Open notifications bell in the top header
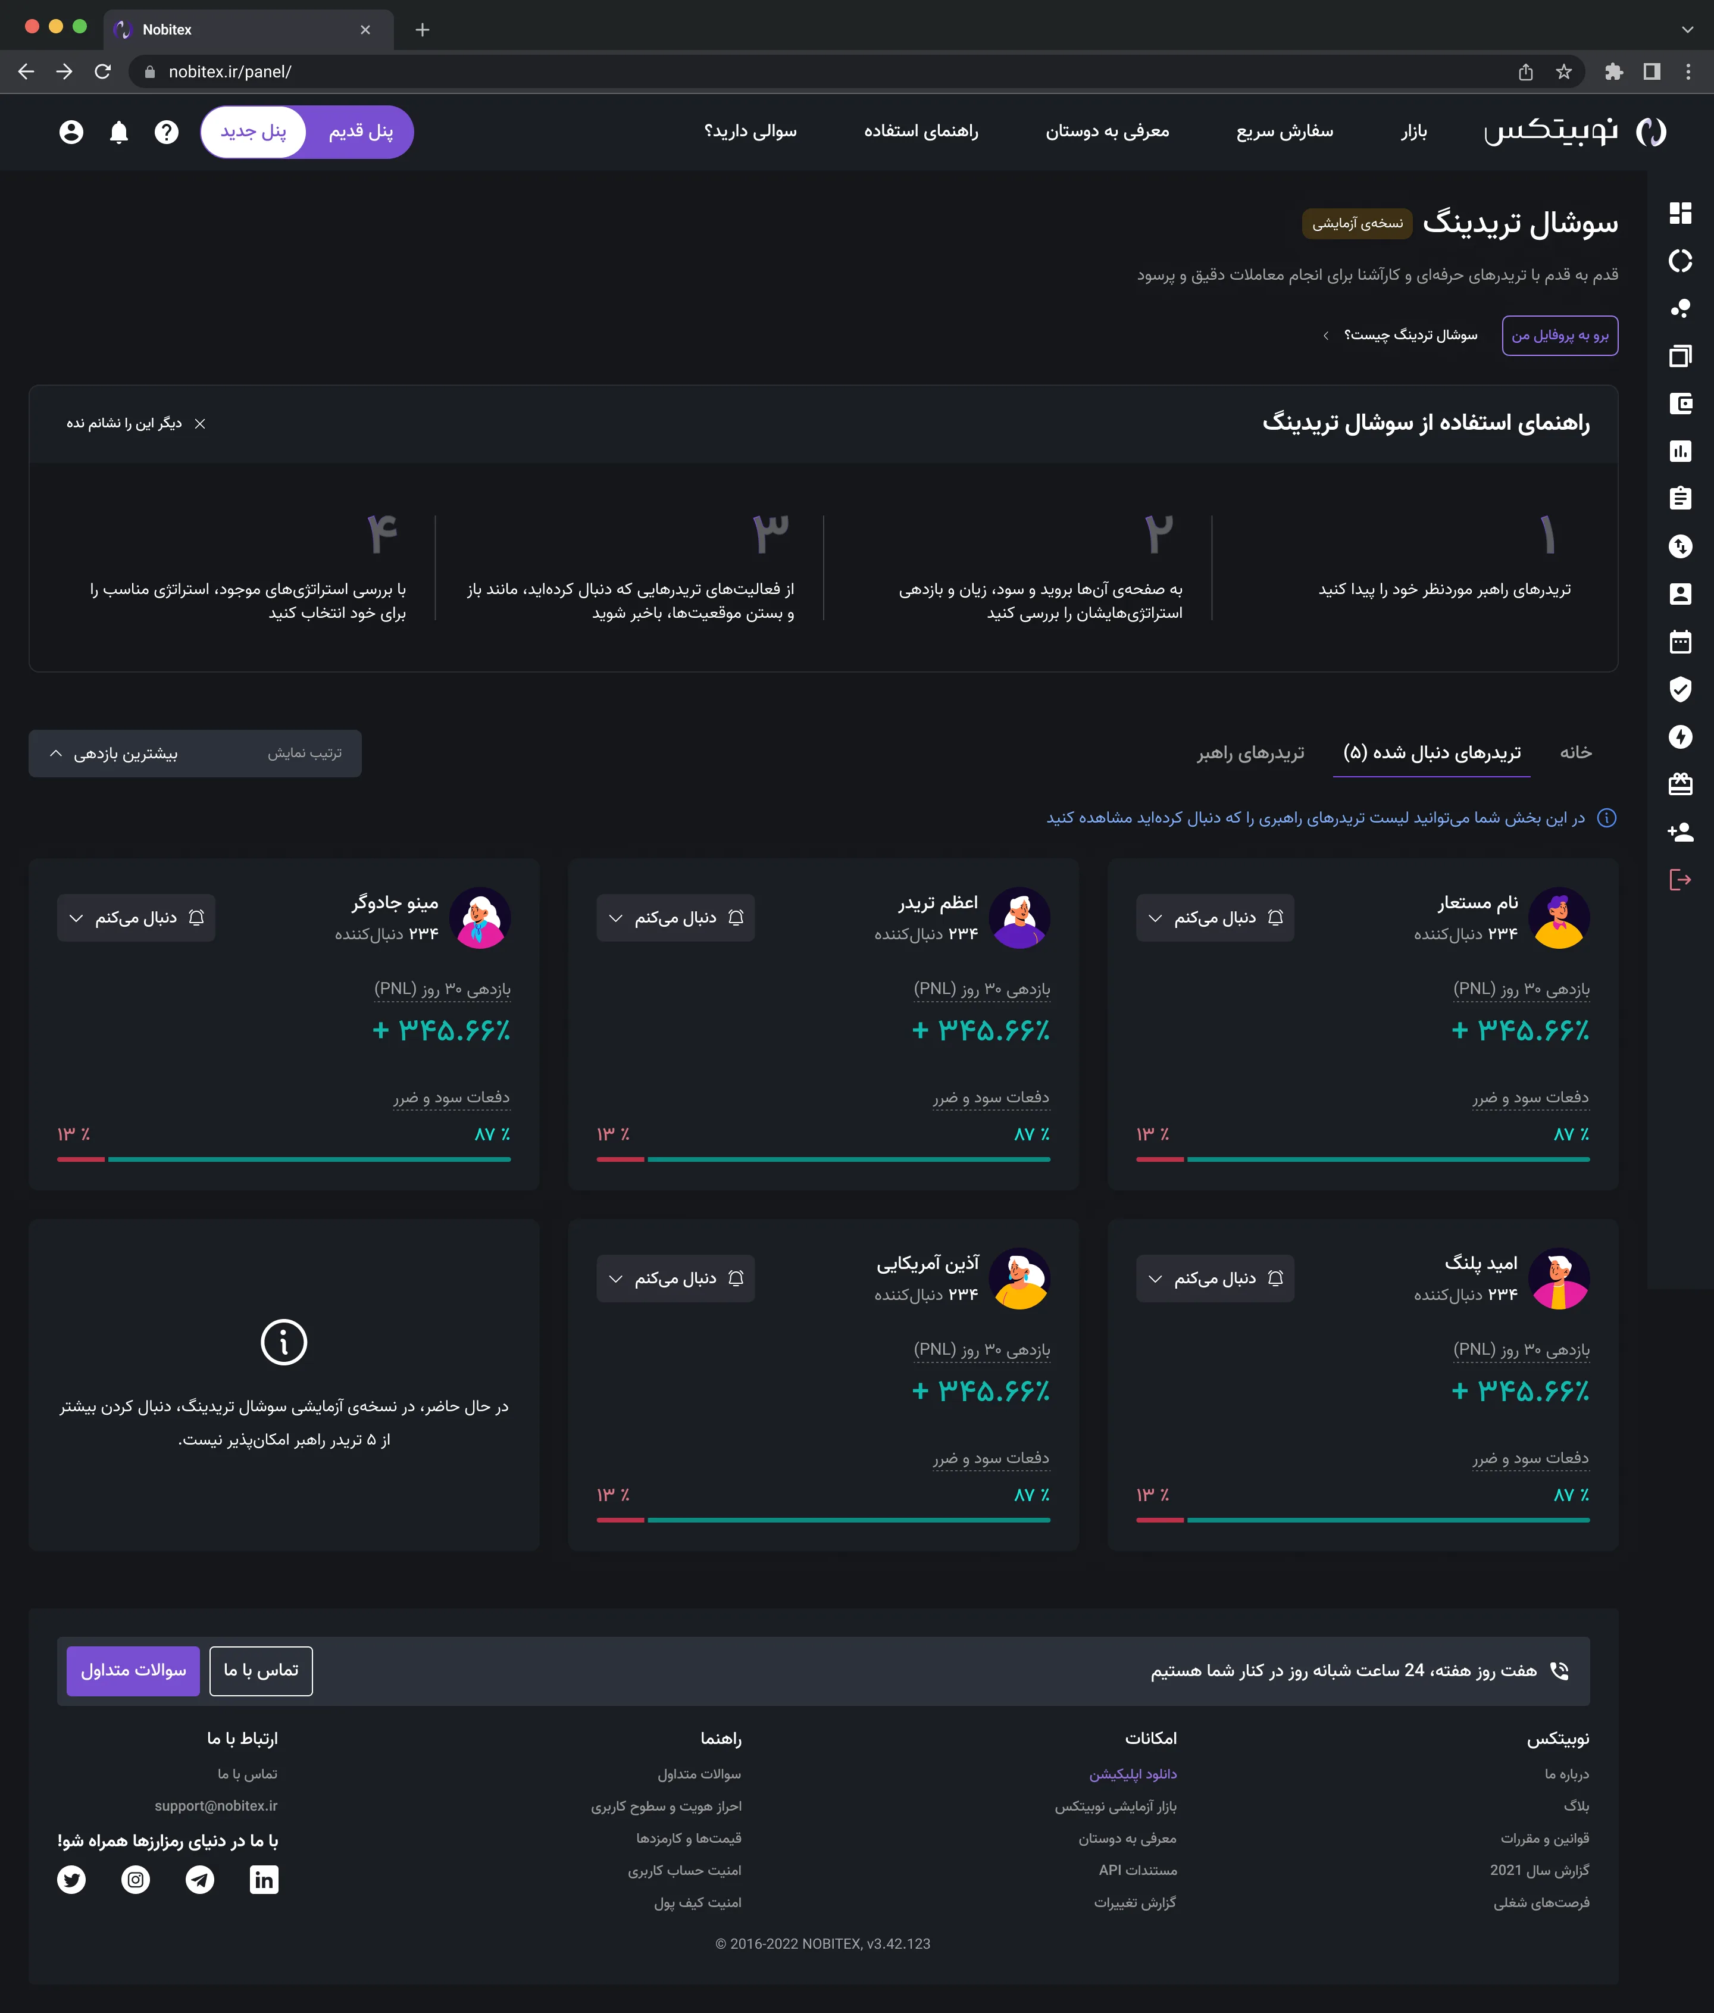This screenshot has height=2013, width=1714. (118, 132)
